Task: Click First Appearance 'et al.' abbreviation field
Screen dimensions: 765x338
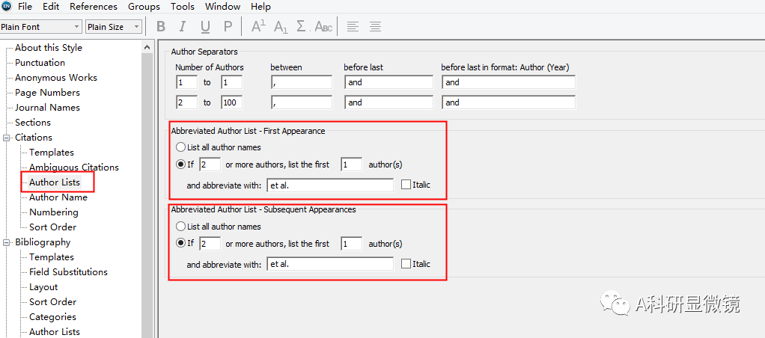Action: pos(330,185)
